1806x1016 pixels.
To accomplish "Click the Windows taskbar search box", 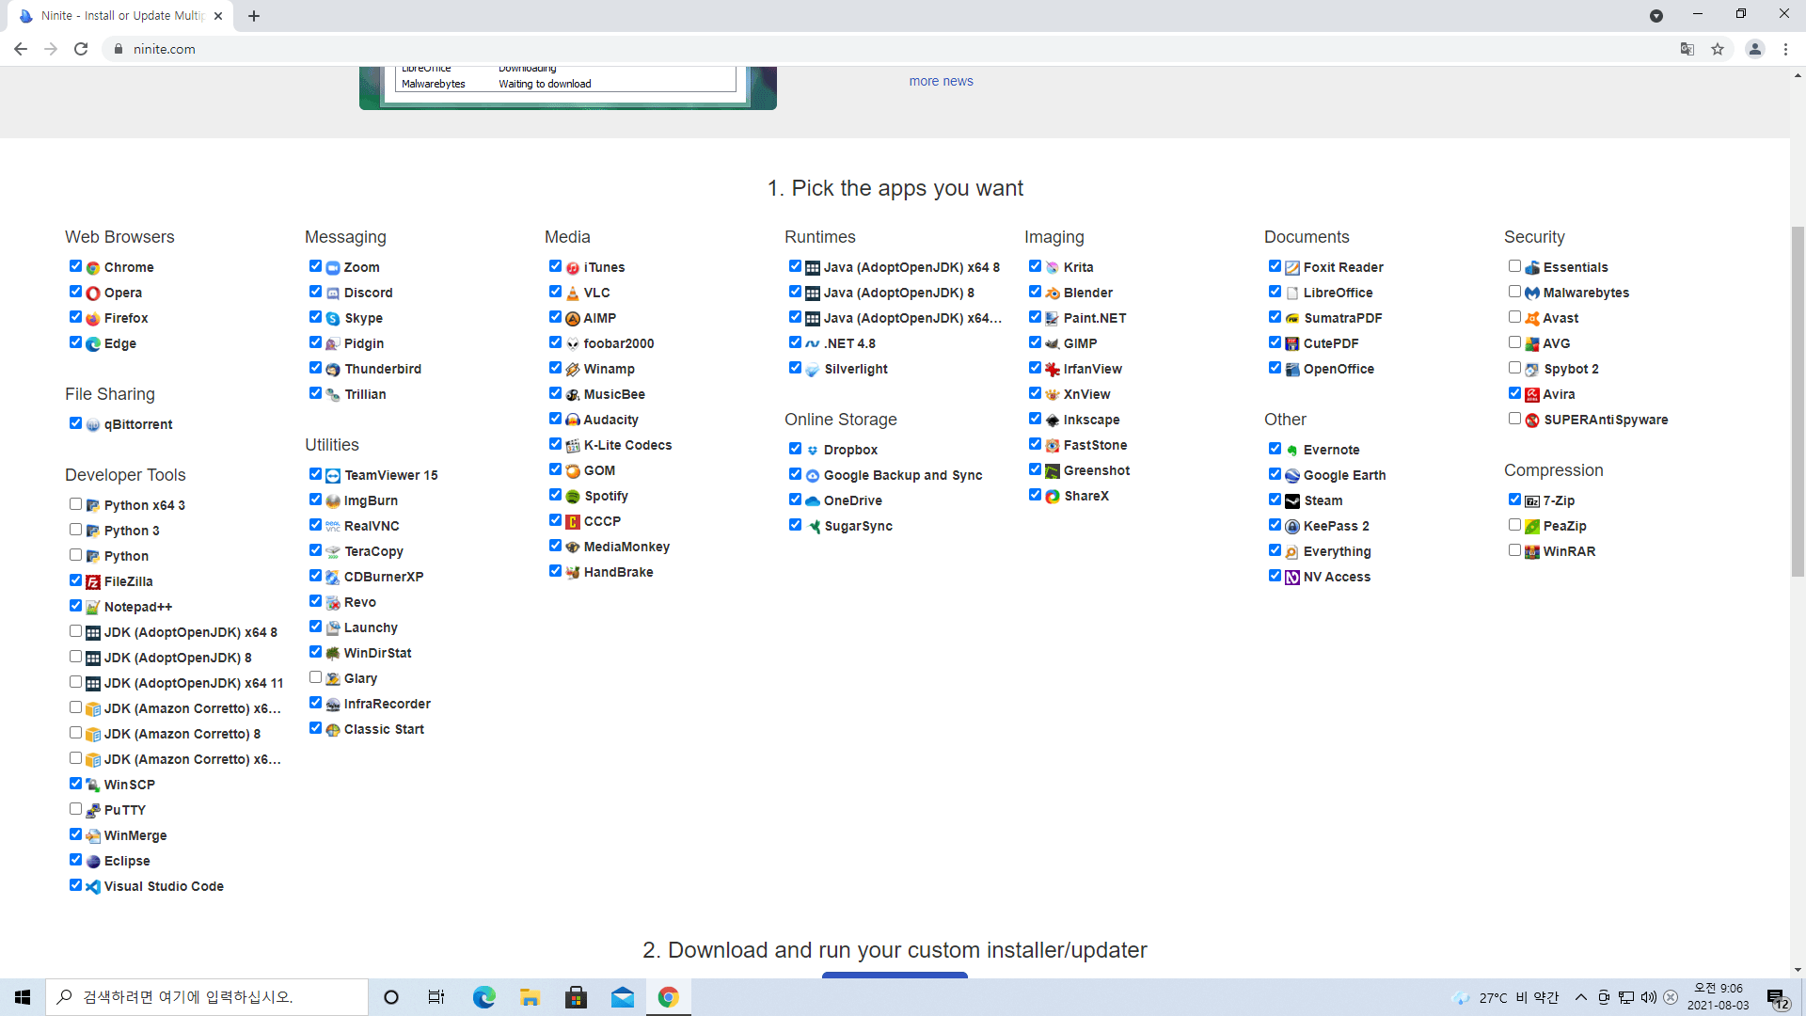I will point(207,997).
